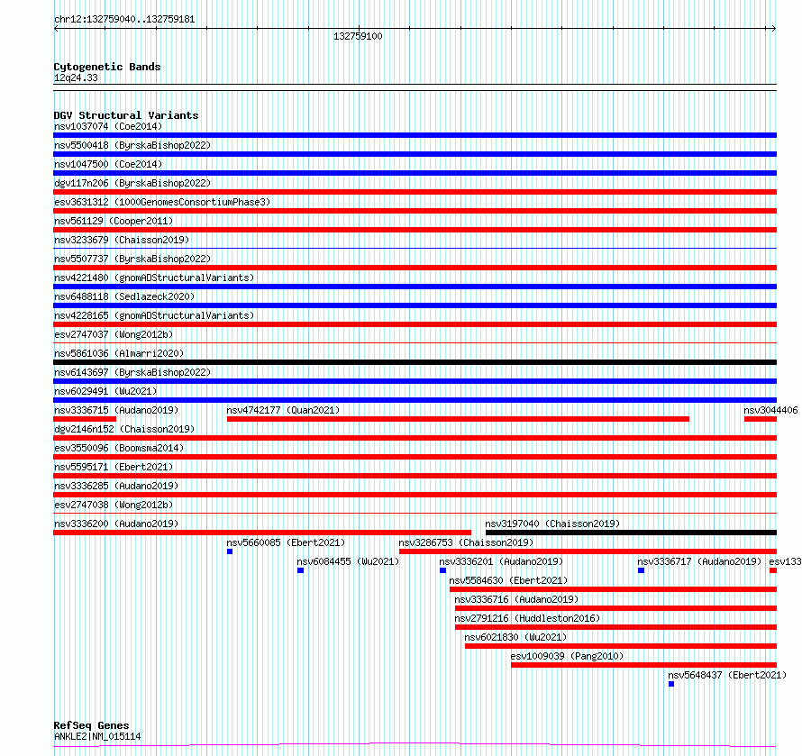Click the nsv6488118 (Sedlazeck2020) label

124,296
